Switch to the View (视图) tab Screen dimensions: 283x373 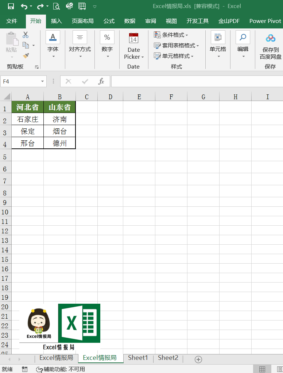[x=171, y=21]
